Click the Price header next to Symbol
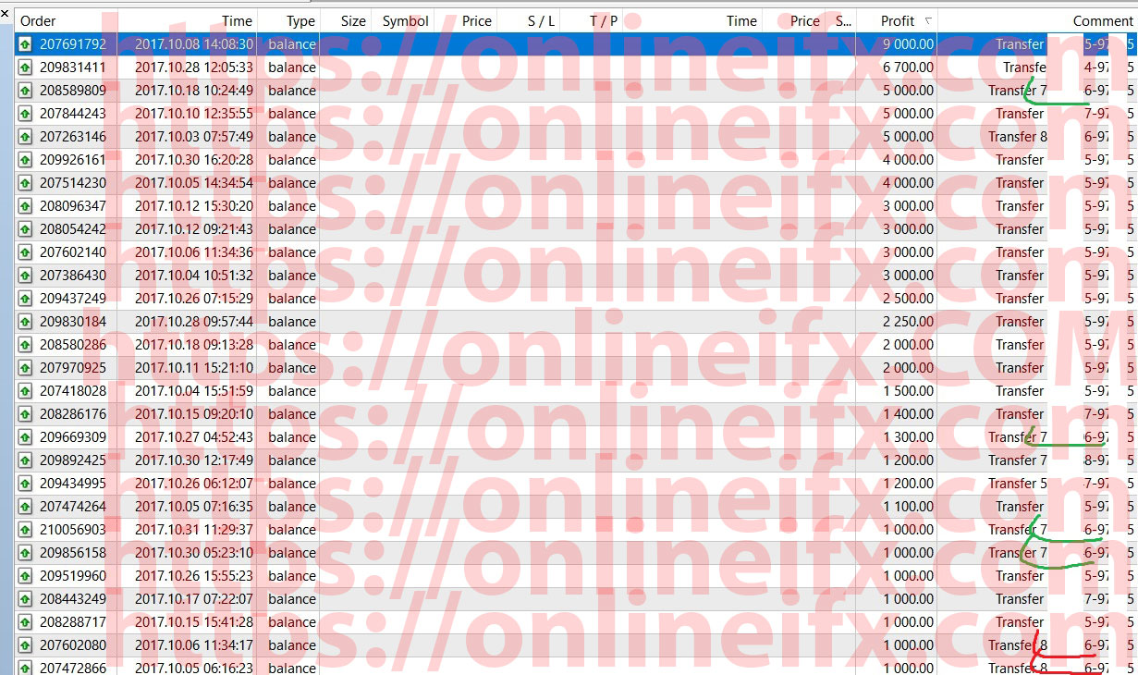The width and height of the screenshot is (1138, 675). [x=476, y=21]
